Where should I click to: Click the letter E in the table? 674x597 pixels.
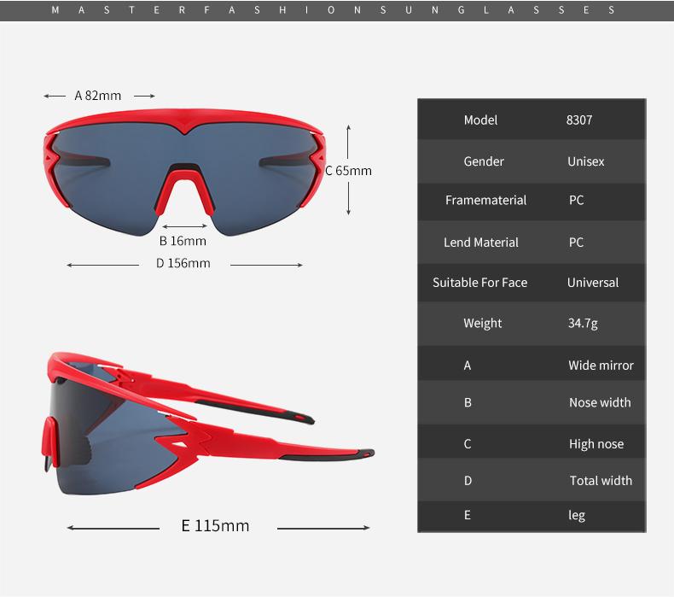click(x=468, y=515)
